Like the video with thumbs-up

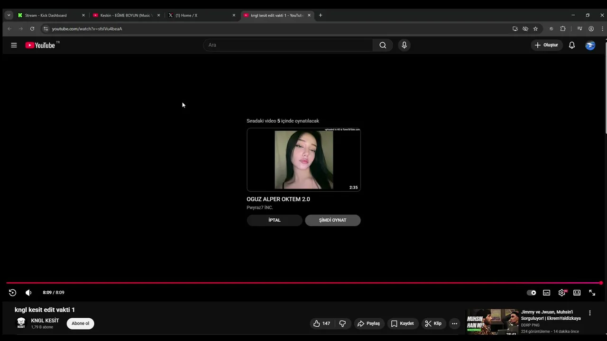point(322,323)
